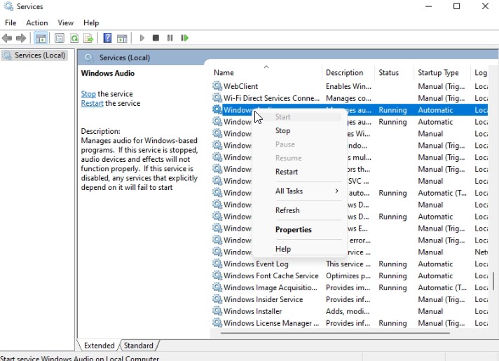Switch to the Standard tab
The height and width of the screenshot is (361, 499).
pyautogui.click(x=139, y=346)
